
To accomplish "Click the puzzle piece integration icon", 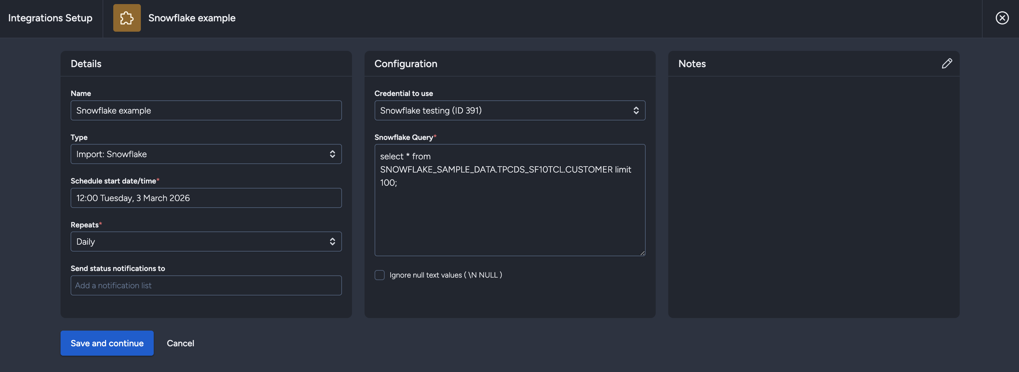I will 126,18.
